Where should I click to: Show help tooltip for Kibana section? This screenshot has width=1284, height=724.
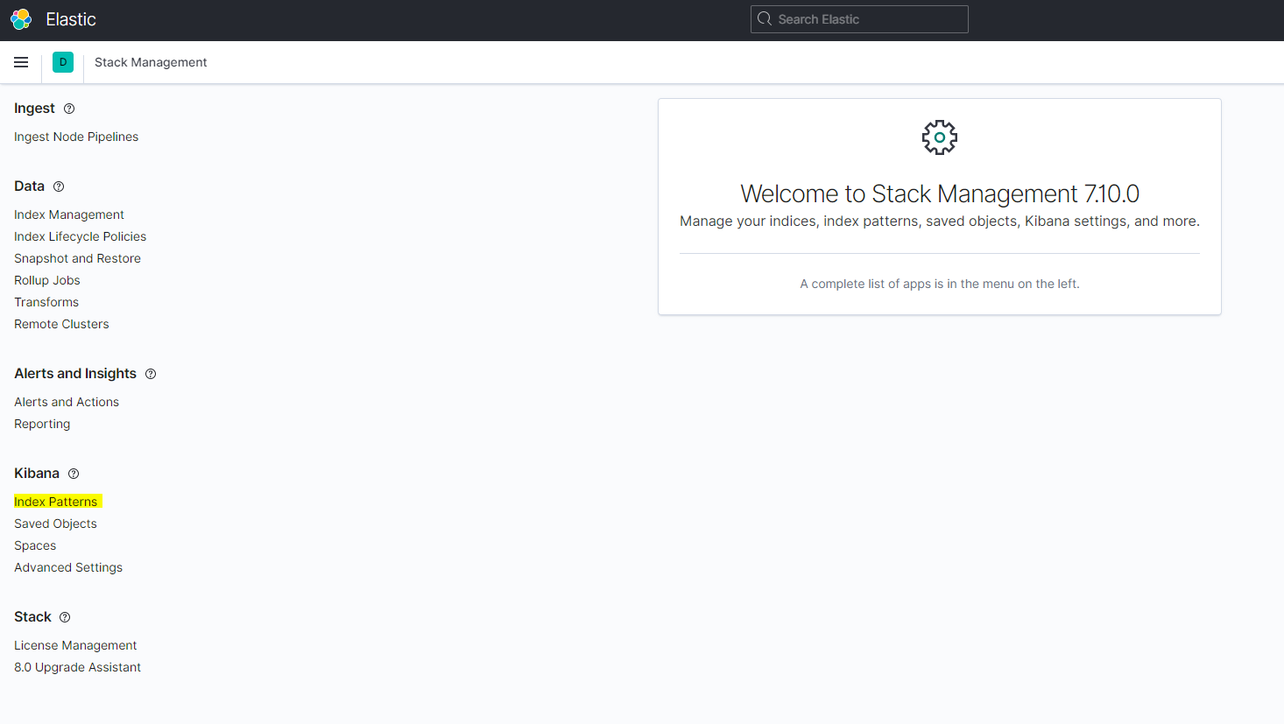(x=74, y=474)
